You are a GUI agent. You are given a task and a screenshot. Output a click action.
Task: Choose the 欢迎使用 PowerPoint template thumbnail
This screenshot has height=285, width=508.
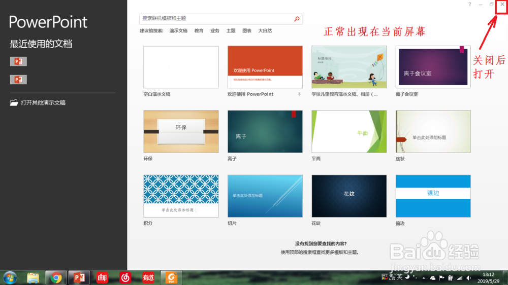(265, 67)
